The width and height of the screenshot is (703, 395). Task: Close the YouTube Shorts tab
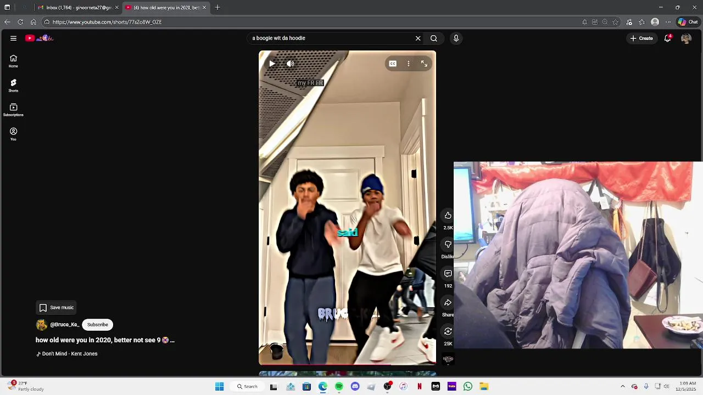pyautogui.click(x=204, y=8)
